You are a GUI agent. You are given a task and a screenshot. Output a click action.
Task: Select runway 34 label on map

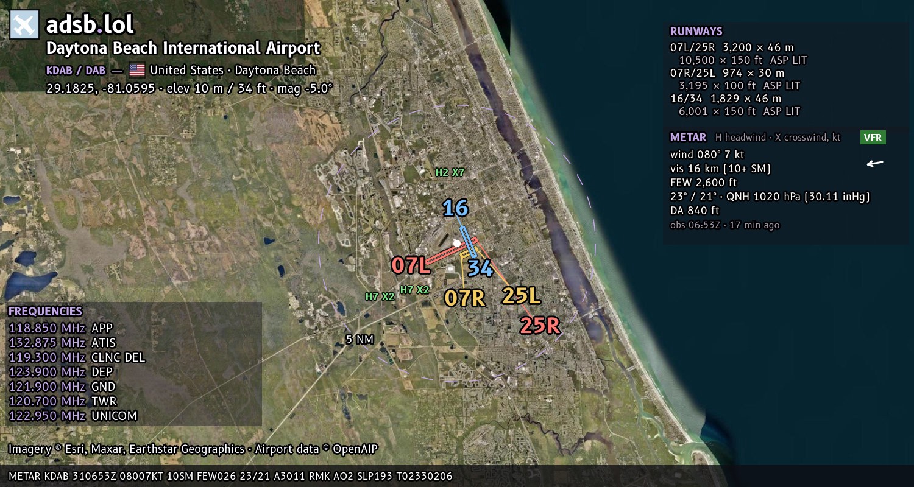[x=480, y=267]
